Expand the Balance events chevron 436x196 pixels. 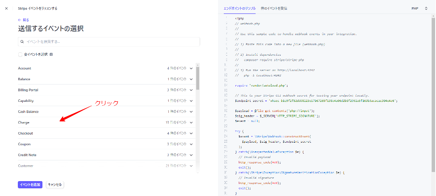pyautogui.click(x=191, y=79)
